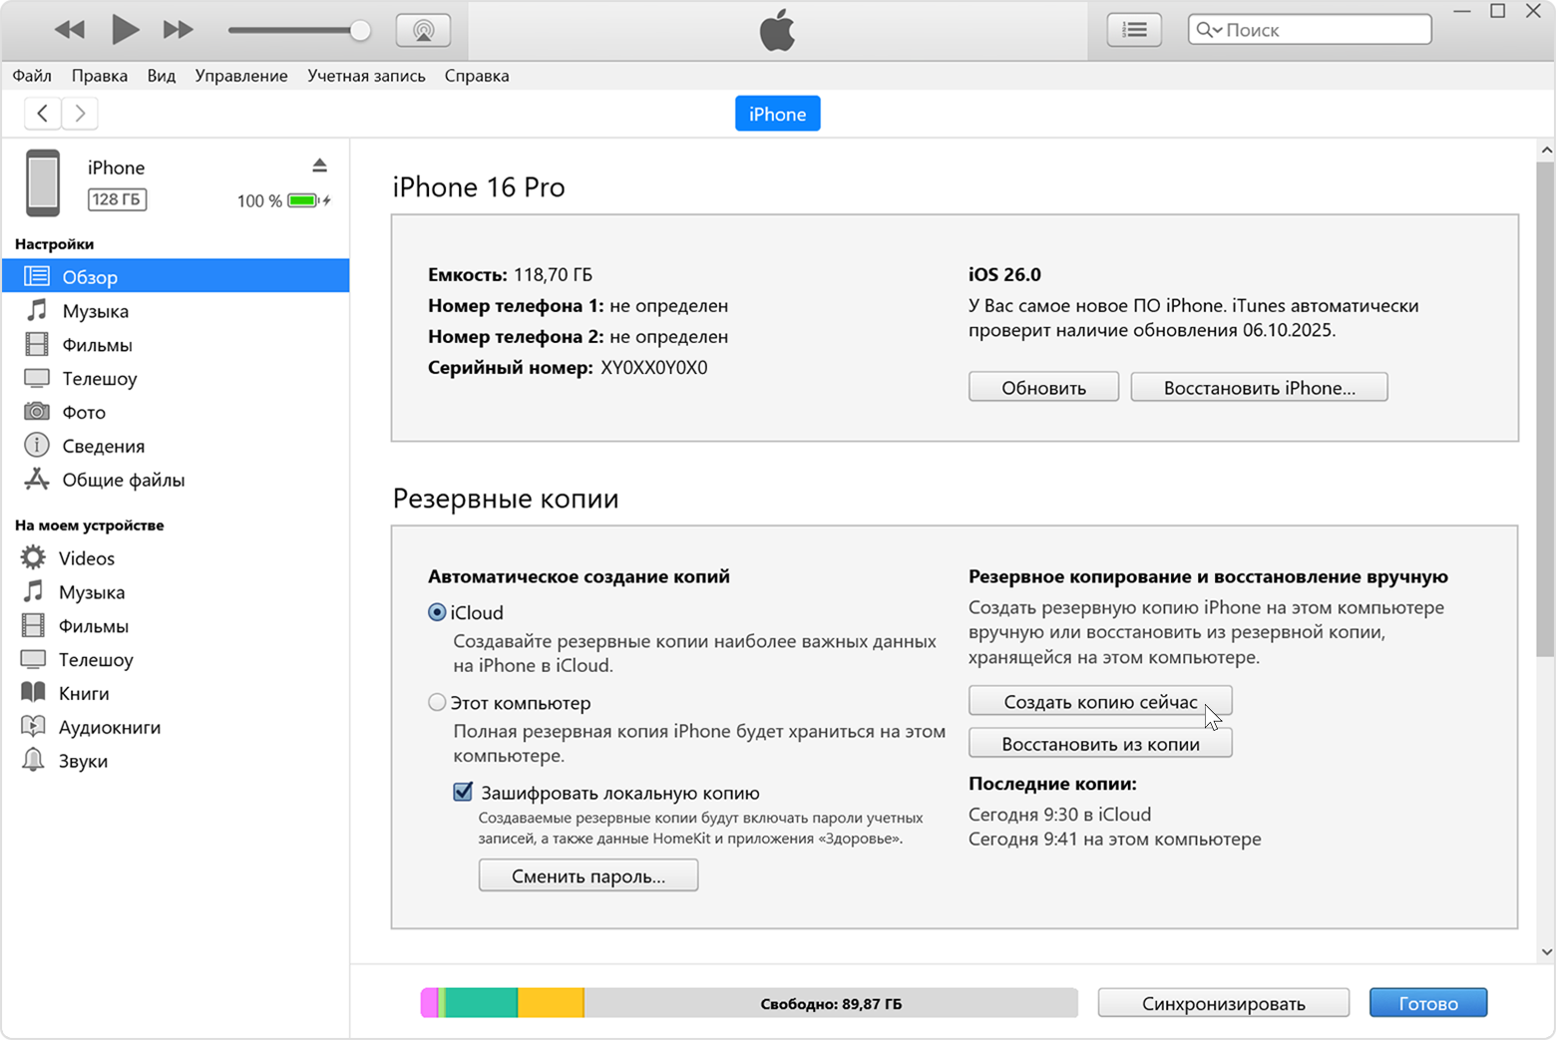Eject the iPhone device
The width and height of the screenshot is (1556, 1041).
(x=319, y=165)
